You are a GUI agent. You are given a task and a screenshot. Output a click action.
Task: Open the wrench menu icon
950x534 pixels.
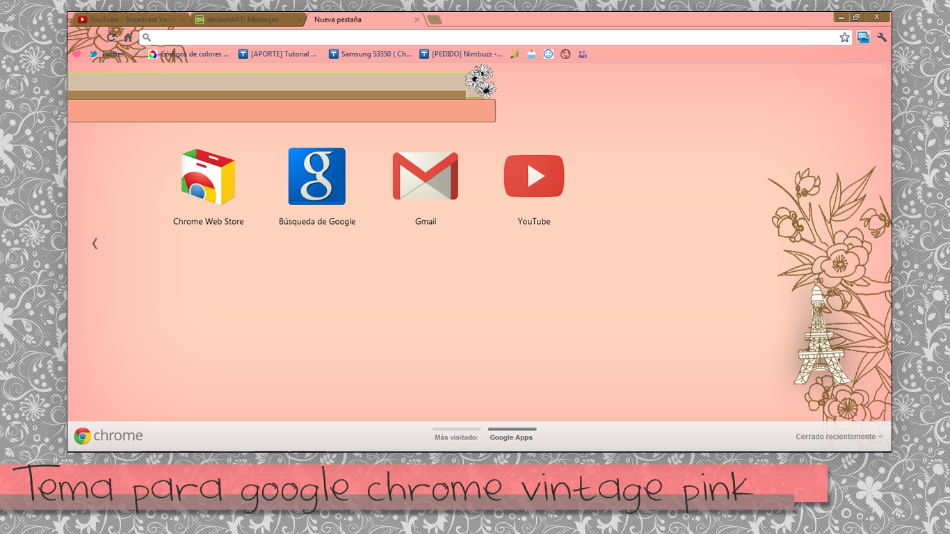[x=881, y=37]
